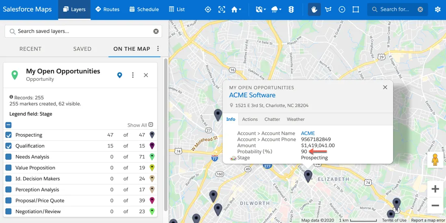Screen dimensions: 446x223
Task: Click the Prospecting marker color pin
Action: (x=152, y=135)
